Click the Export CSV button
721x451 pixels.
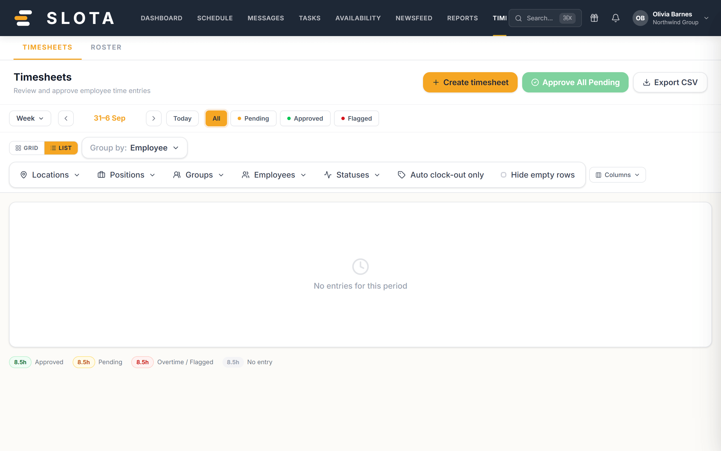[670, 82]
